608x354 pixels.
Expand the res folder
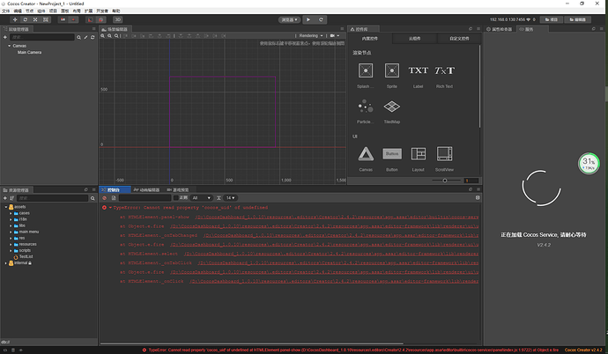point(11,238)
